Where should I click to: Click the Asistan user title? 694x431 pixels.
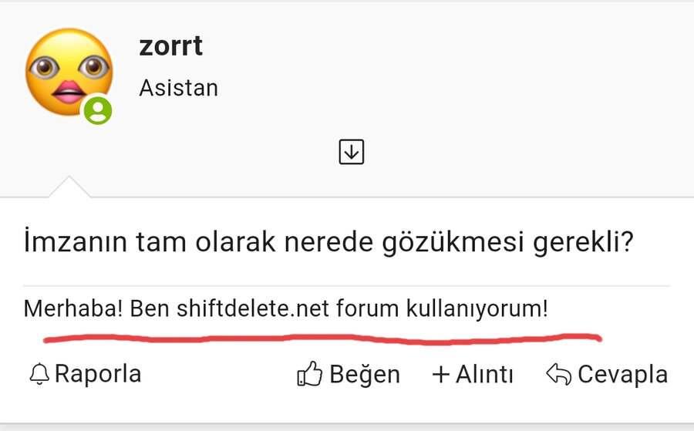178,88
